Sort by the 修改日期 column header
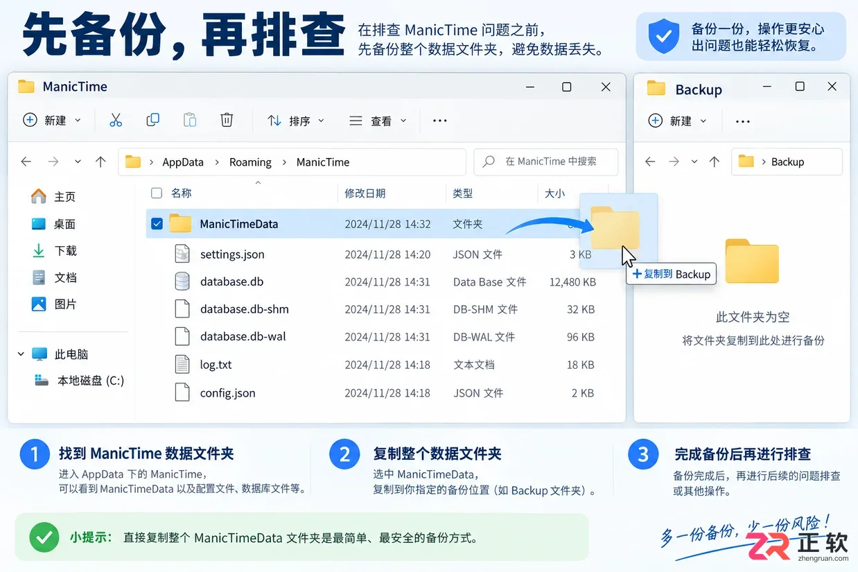 coord(365,193)
